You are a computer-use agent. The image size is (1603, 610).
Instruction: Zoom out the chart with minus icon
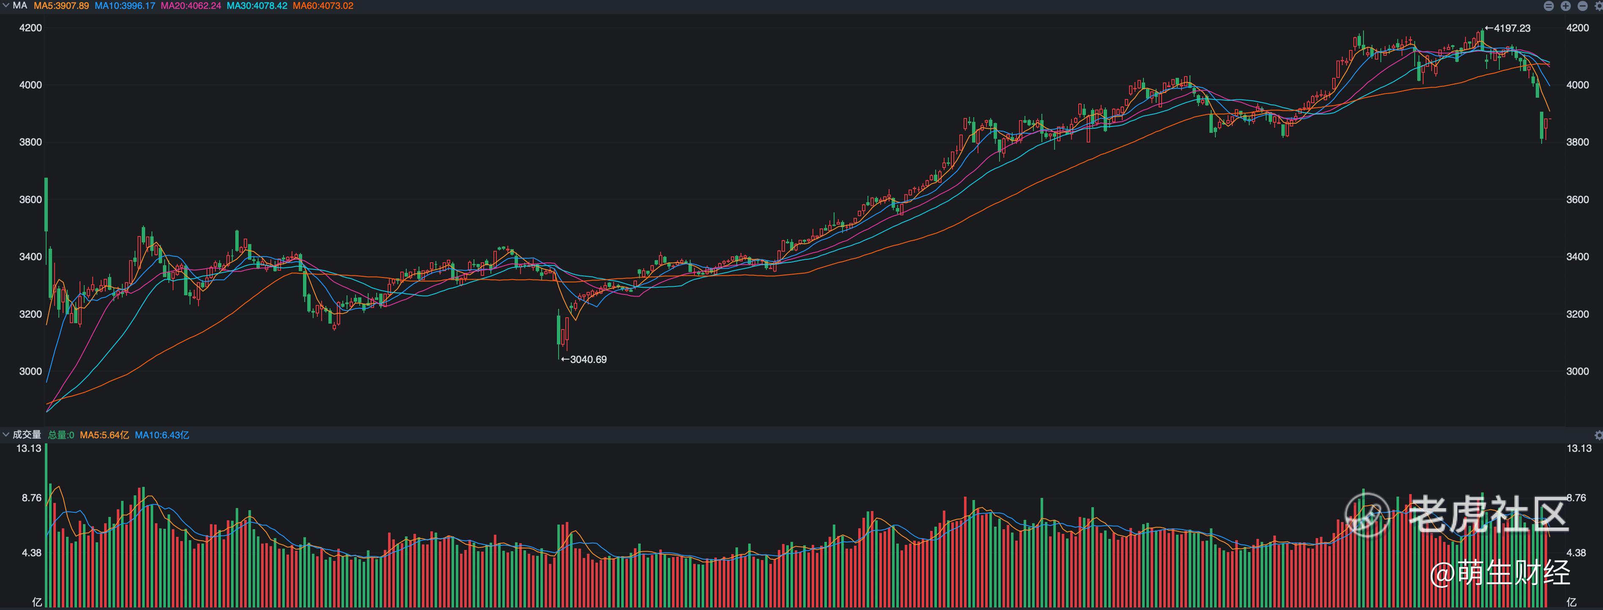(1582, 6)
